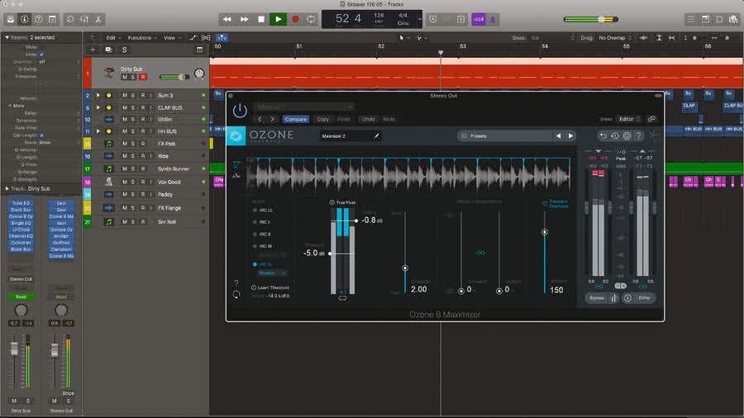
Task: Expand the Sum 3 track stack
Action: (x=98, y=95)
